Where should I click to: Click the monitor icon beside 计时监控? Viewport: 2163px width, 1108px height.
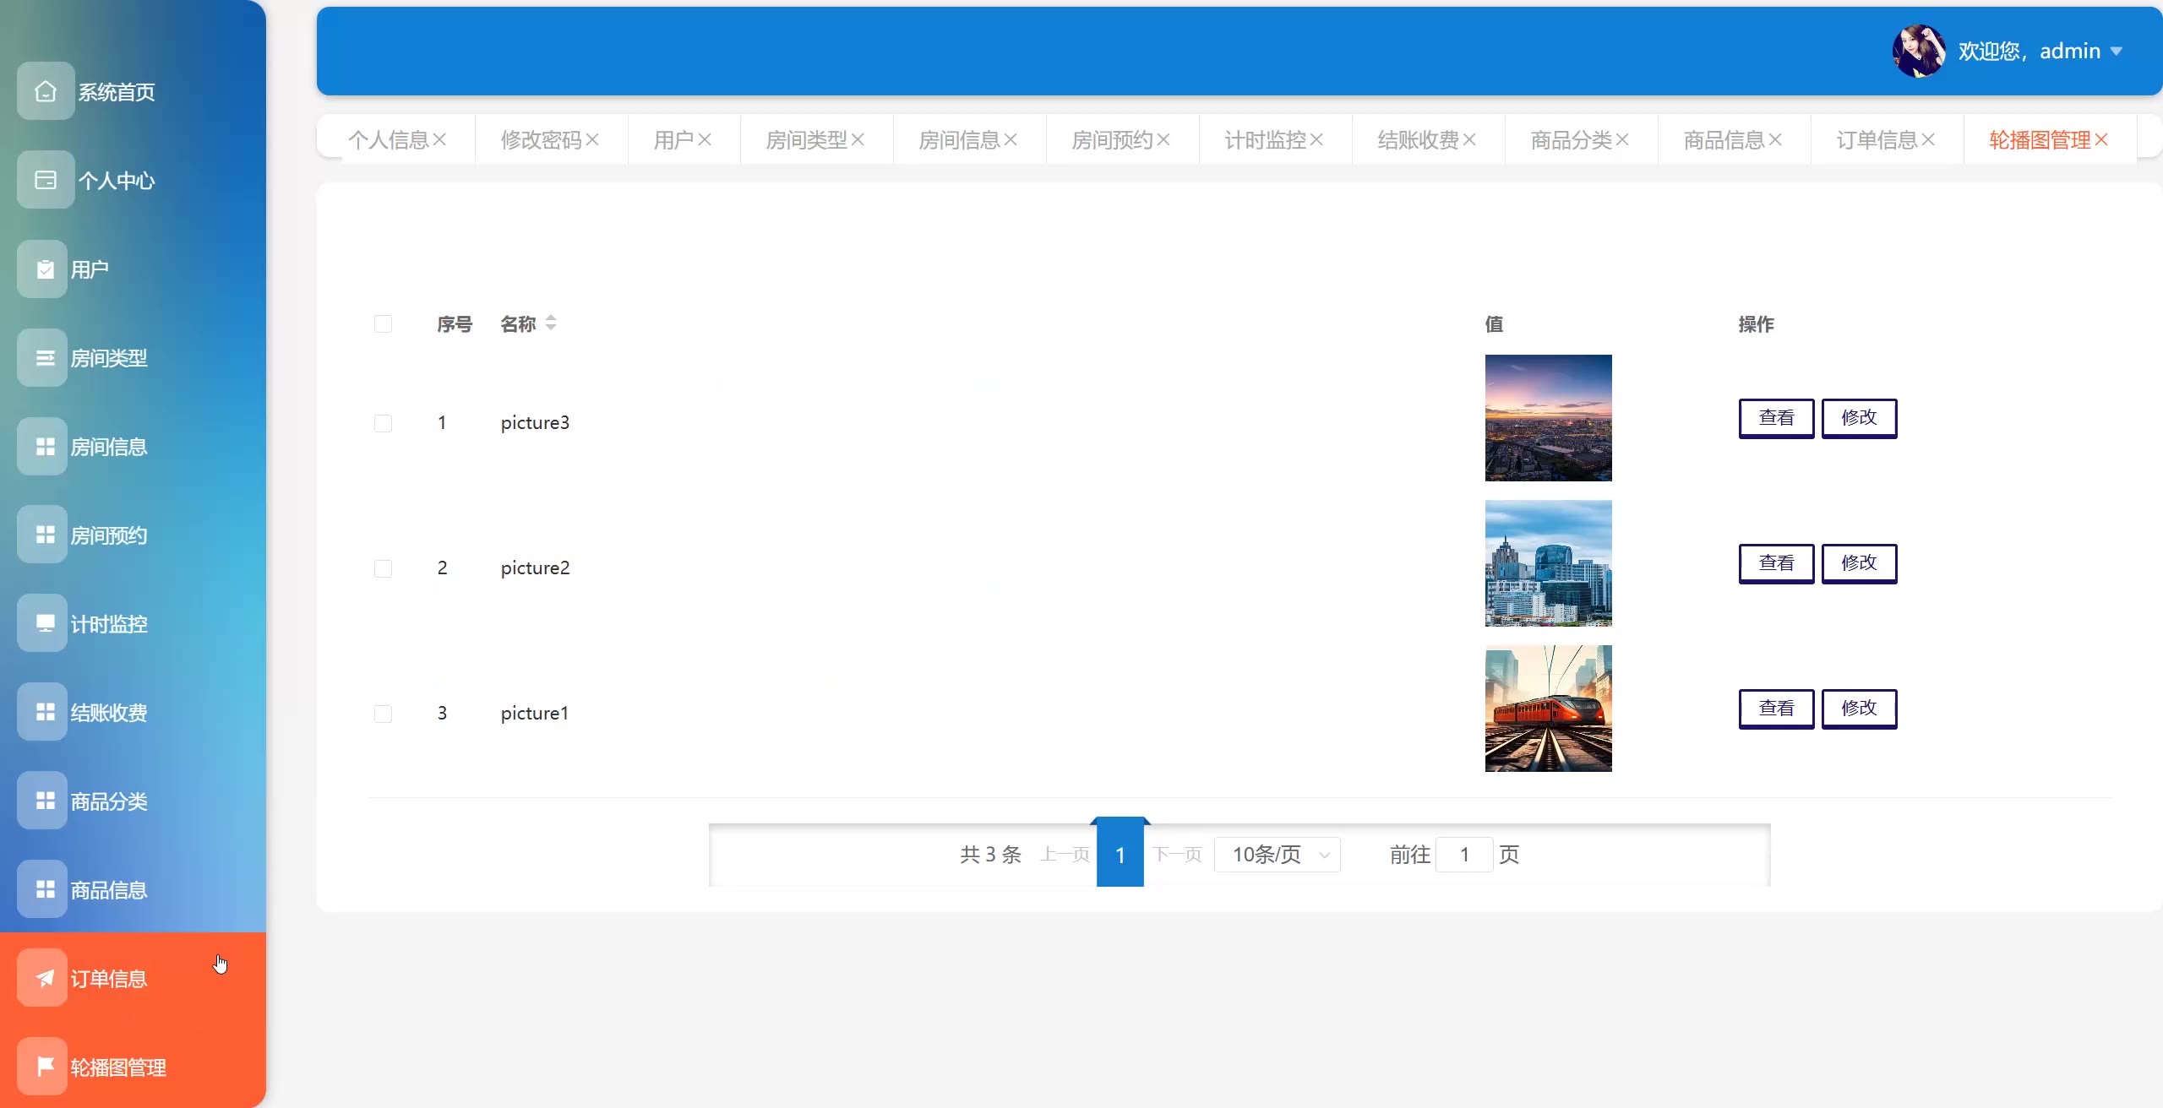coord(46,623)
